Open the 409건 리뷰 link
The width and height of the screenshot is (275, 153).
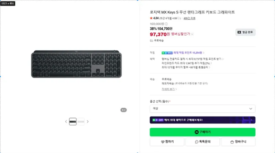189,18
